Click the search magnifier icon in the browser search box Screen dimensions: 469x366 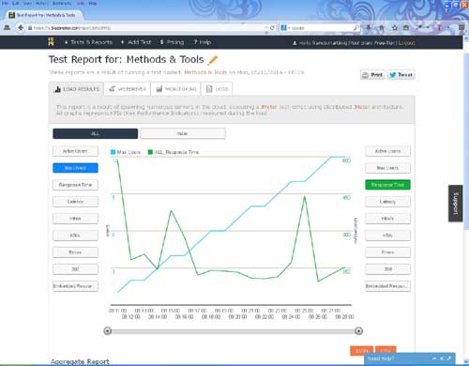(x=356, y=28)
